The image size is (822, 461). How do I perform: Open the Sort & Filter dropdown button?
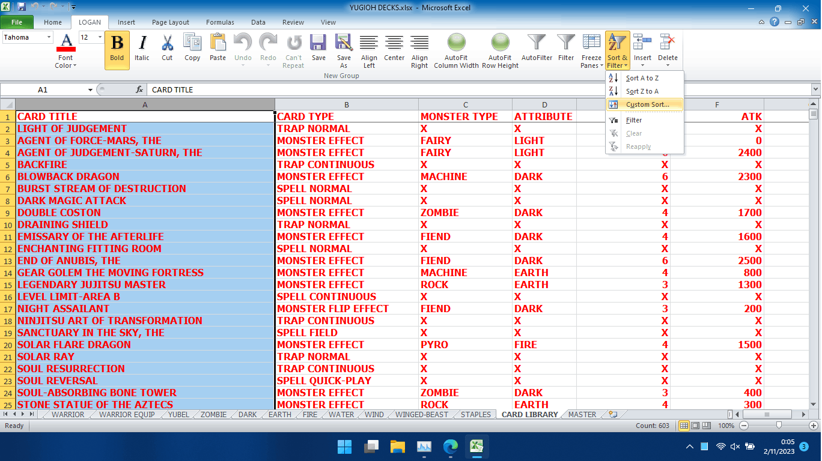618,50
